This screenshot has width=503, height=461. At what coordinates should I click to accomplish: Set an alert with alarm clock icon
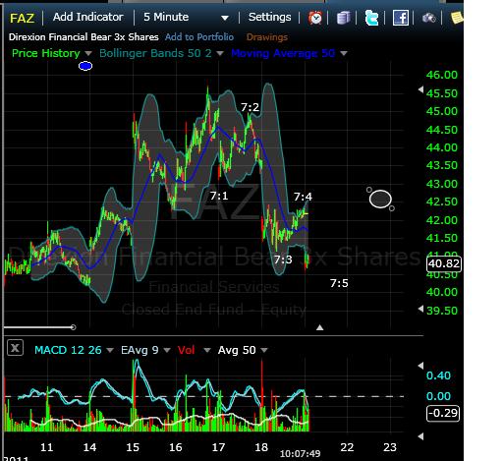(315, 18)
